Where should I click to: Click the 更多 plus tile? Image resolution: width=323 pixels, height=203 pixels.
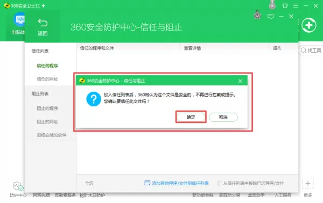point(308,184)
